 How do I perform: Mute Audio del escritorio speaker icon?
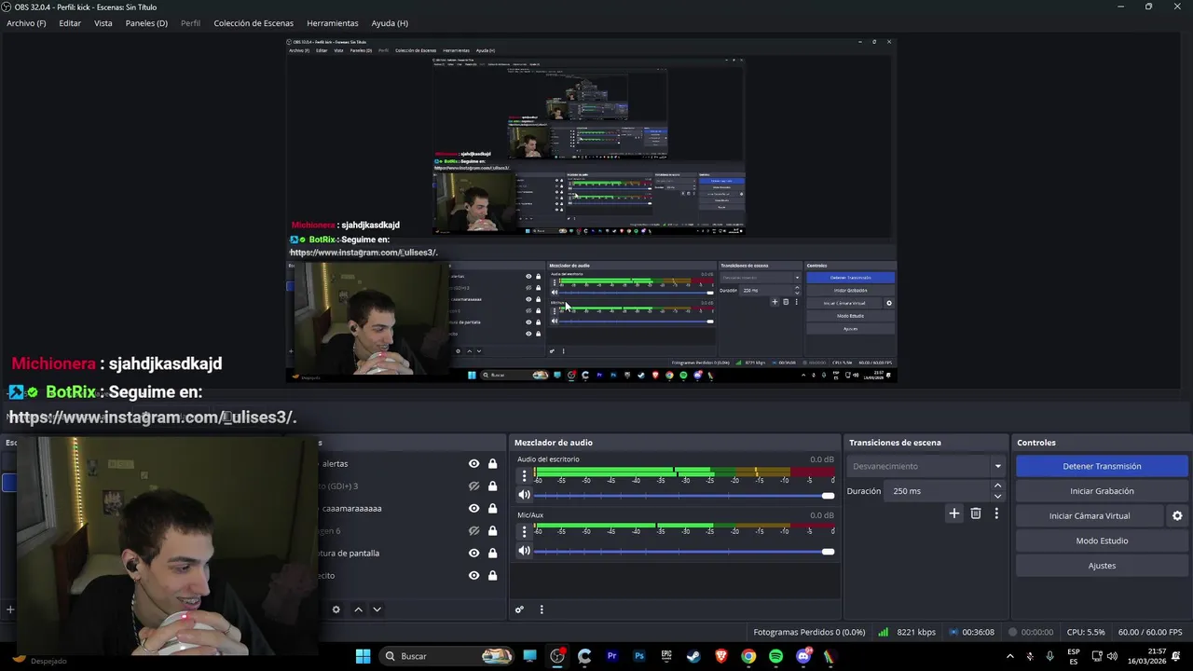pos(524,495)
